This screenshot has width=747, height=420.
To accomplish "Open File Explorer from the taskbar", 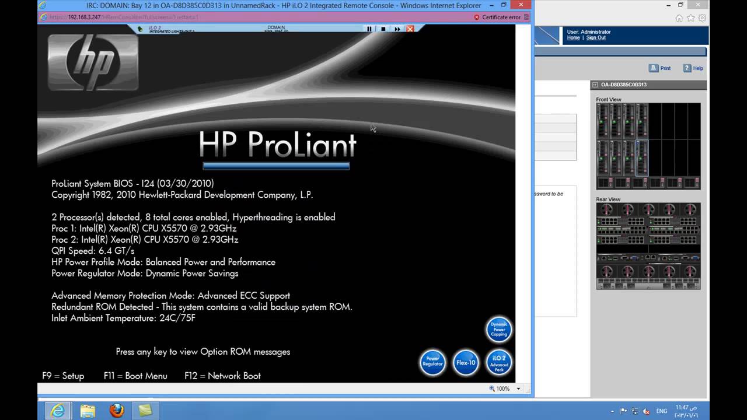I will click(x=88, y=411).
